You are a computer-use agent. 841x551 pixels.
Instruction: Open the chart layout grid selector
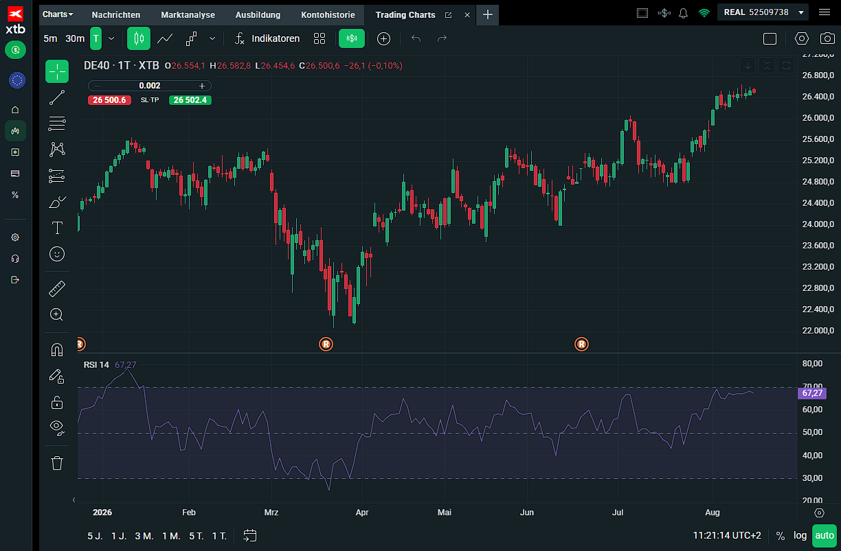319,38
